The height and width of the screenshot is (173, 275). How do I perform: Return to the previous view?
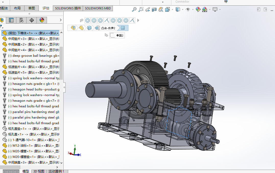pyautogui.click(x=148, y=9)
